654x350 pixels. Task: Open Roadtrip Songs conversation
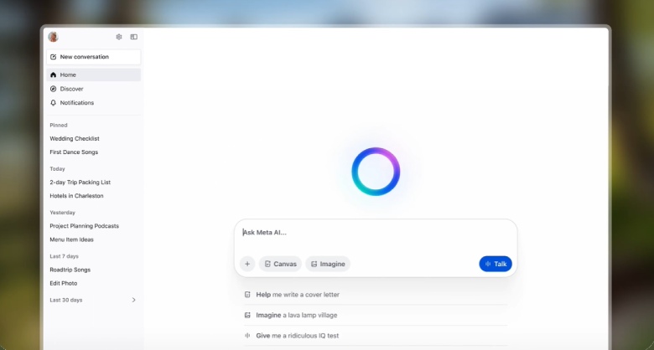[x=70, y=270]
